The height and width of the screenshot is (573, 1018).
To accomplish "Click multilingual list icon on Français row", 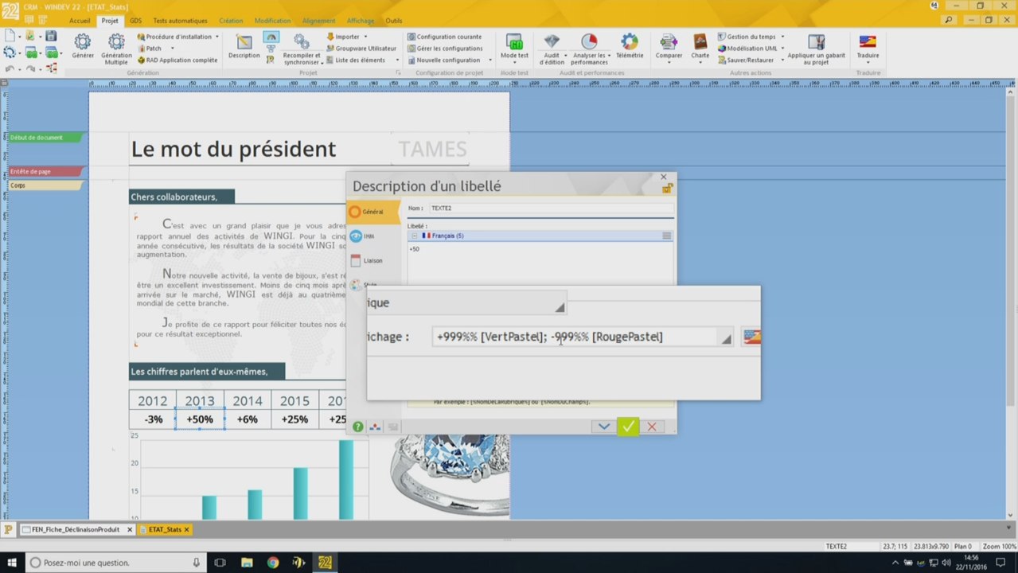I will point(666,236).
